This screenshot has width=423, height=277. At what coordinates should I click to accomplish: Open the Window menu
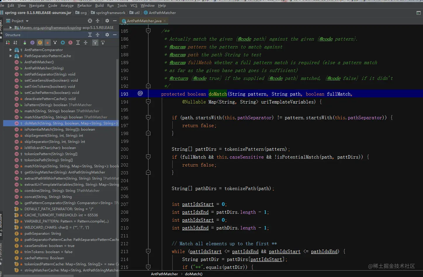click(148, 5)
